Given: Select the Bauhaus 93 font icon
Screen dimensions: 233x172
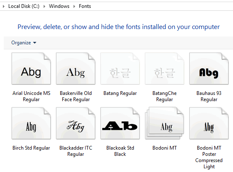Looking at the screenshot, I should [x=209, y=68].
